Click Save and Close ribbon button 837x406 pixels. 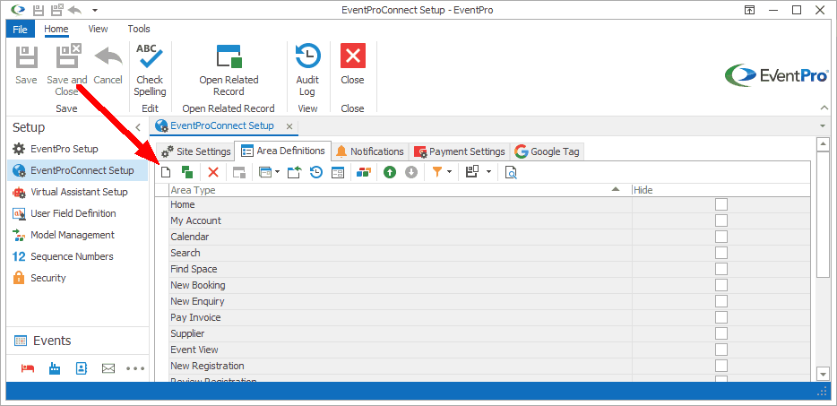[66, 71]
